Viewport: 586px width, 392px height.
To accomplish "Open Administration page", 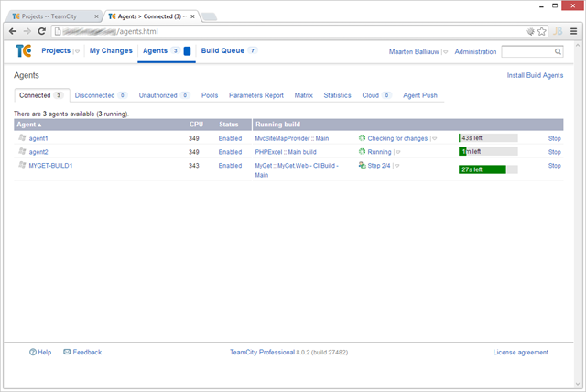I will coord(475,51).
